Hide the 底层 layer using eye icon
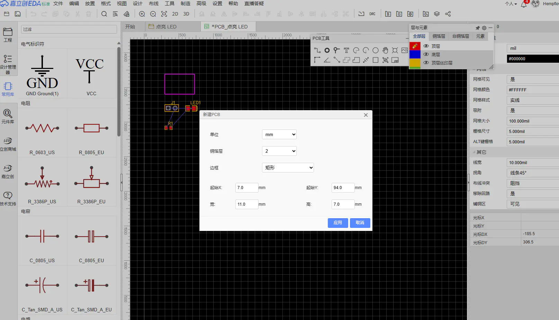 [426, 54]
